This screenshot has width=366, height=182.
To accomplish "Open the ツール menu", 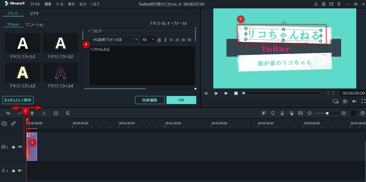I will [60, 4].
